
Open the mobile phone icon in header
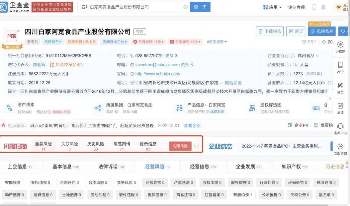314,7
